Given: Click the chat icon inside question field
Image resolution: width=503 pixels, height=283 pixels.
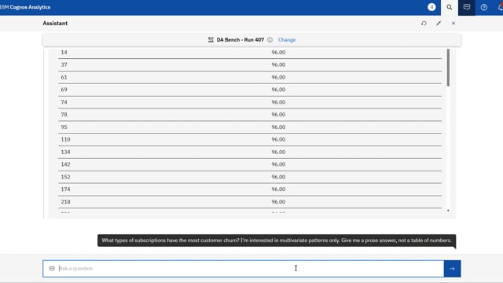Looking at the screenshot, I should 52,268.
